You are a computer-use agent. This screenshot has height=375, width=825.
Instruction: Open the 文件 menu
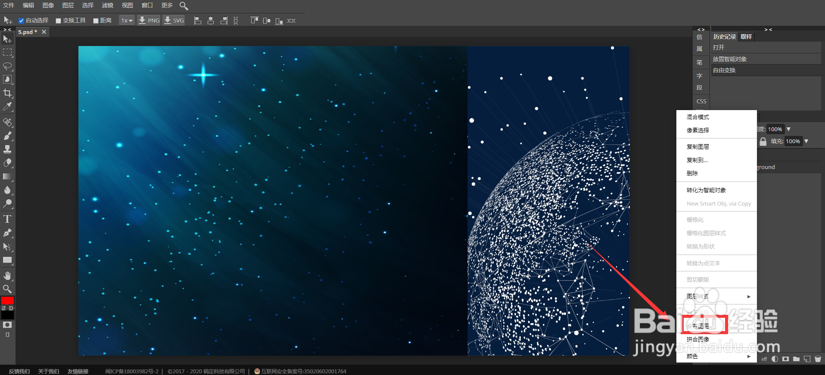[9, 5]
